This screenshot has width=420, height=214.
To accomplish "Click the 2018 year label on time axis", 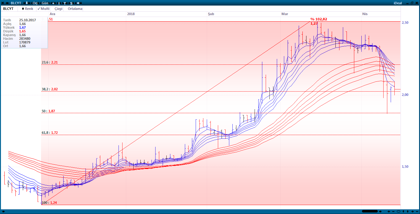I will pos(131,14).
